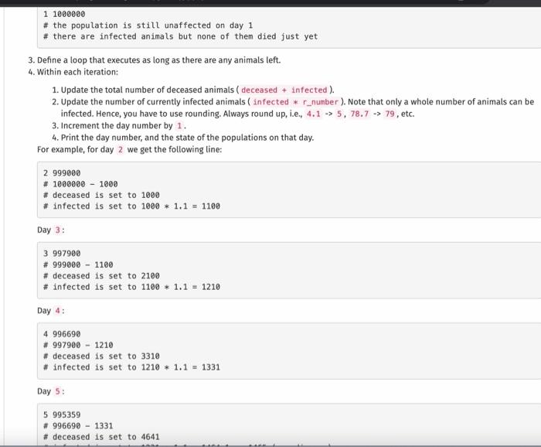Click step 'Define a loop that executes as long as'

point(155,60)
